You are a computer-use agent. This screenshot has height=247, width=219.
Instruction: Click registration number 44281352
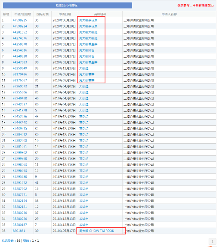tap(20, 32)
